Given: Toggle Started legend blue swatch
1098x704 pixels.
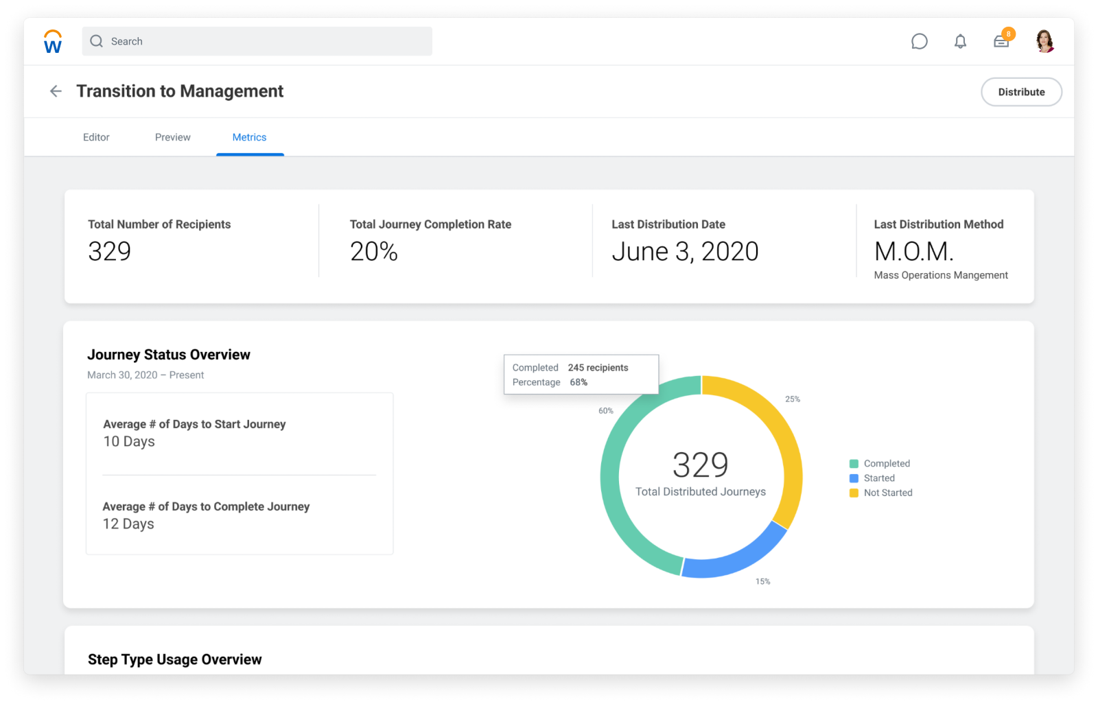Looking at the screenshot, I should pyautogui.click(x=854, y=478).
